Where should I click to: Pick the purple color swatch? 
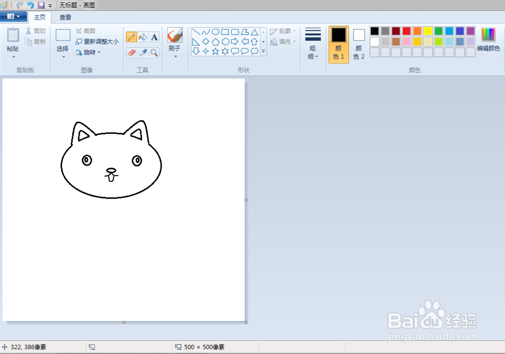[471, 31]
